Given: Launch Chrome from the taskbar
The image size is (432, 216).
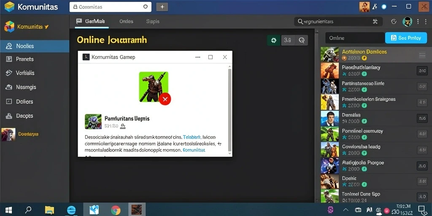Looking at the screenshot, I should (x=116, y=210).
